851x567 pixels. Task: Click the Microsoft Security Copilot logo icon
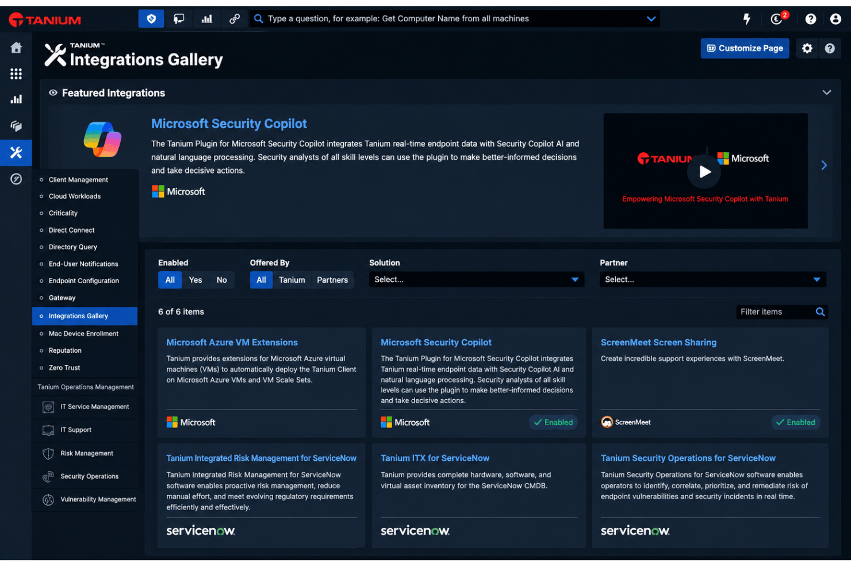tap(102, 139)
